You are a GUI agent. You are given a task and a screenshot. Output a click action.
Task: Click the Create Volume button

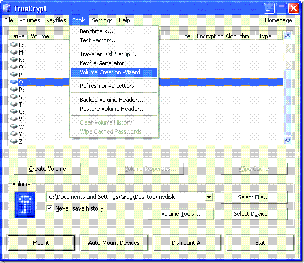coord(47,169)
